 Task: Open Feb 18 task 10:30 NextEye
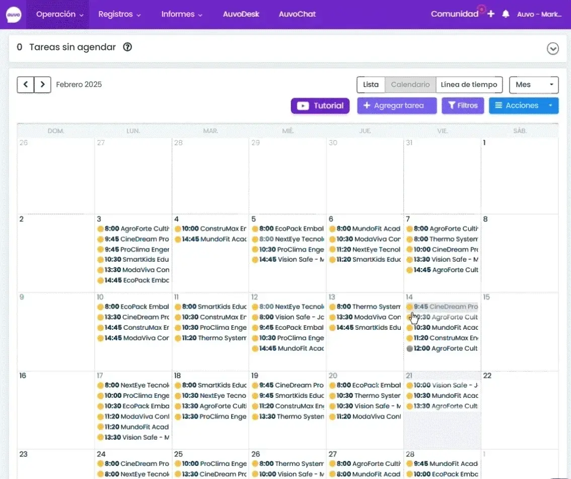tap(210, 396)
